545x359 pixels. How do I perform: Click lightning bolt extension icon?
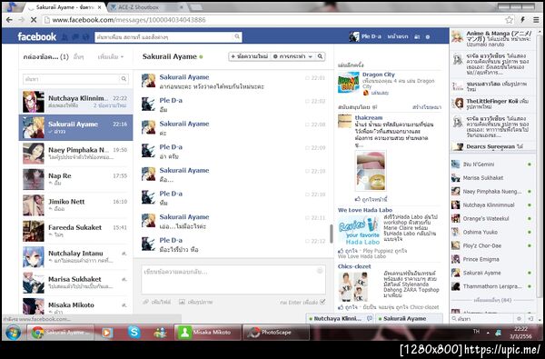click(x=523, y=20)
